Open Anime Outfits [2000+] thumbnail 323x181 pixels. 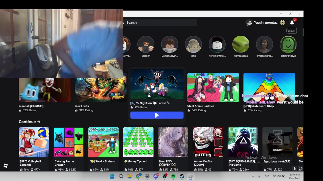point(208,142)
